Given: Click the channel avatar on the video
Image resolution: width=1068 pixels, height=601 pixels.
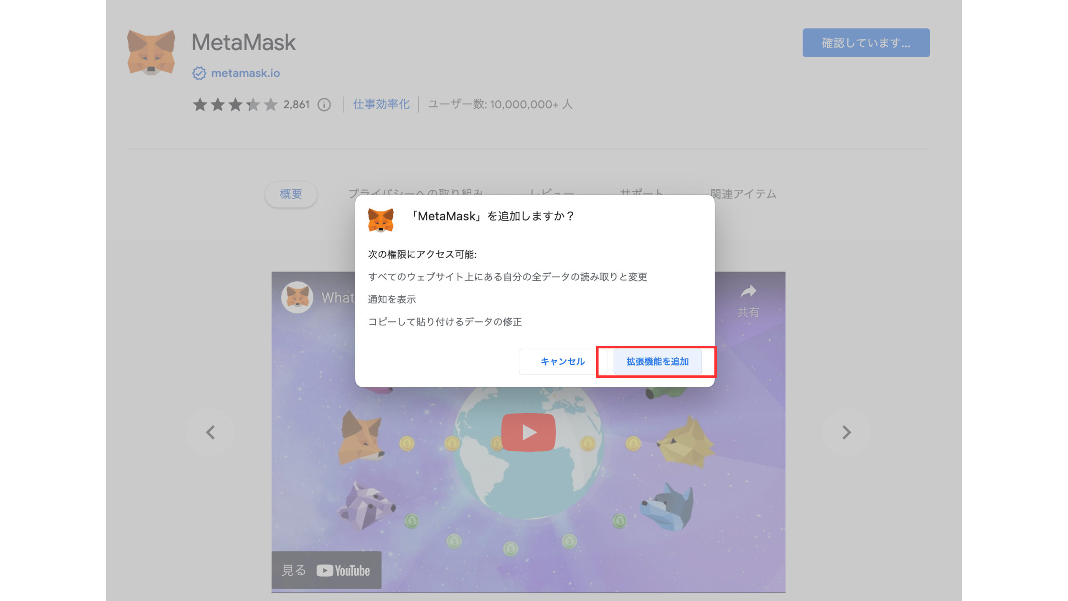Looking at the screenshot, I should (x=297, y=297).
